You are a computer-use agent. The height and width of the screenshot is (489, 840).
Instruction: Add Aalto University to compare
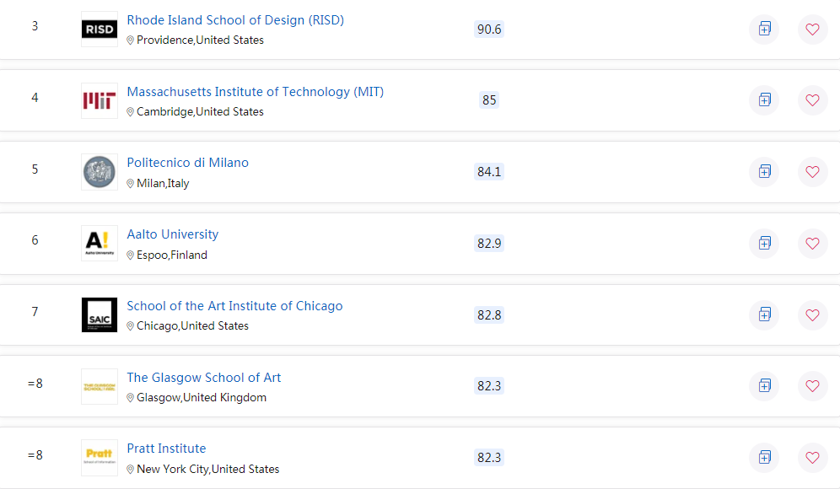click(764, 243)
